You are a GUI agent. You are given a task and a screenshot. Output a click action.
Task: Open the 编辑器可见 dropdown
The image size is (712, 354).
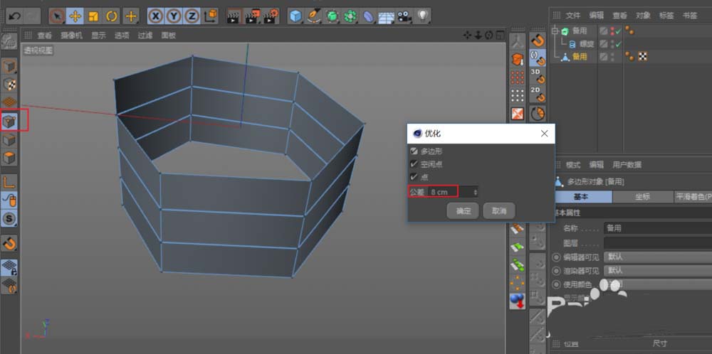(x=655, y=257)
